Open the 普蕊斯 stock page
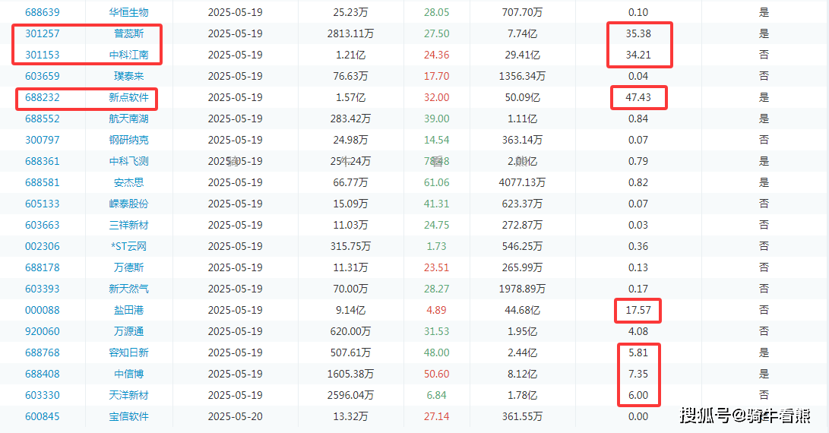Viewport: 829px width, 433px height. (128, 33)
